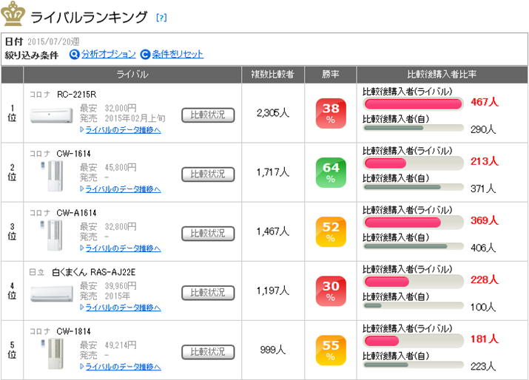Expand ライバルのデータ推移 for CW-A1614
The width and height of the screenshot is (529, 380).
[x=123, y=248]
